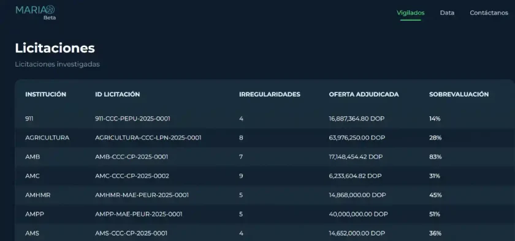515x241 pixels.
Task: Click the 14,652,000.00 DOP amount
Action: click(x=357, y=234)
